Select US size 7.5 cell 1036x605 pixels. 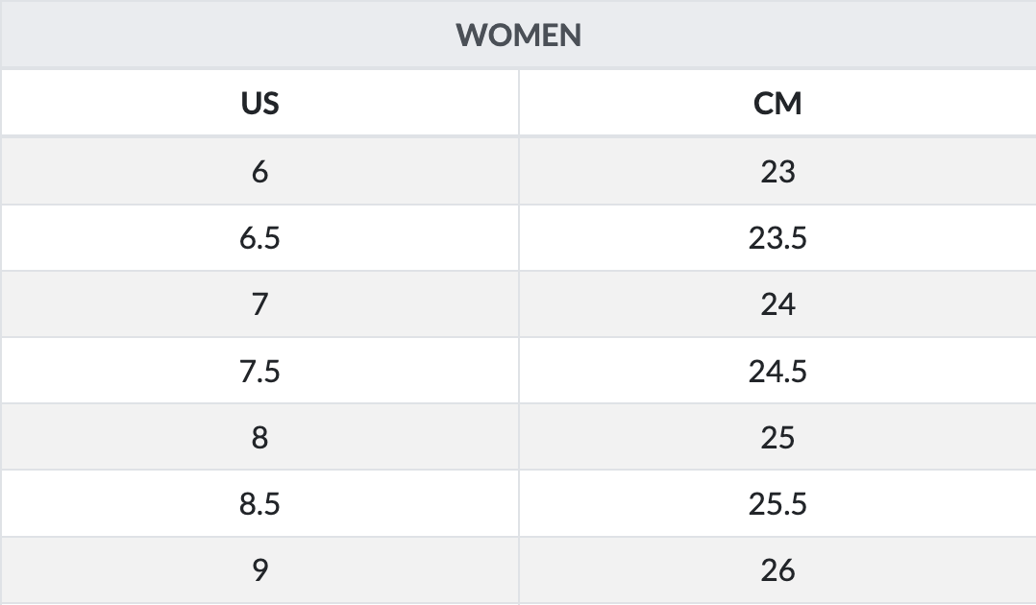pos(259,371)
